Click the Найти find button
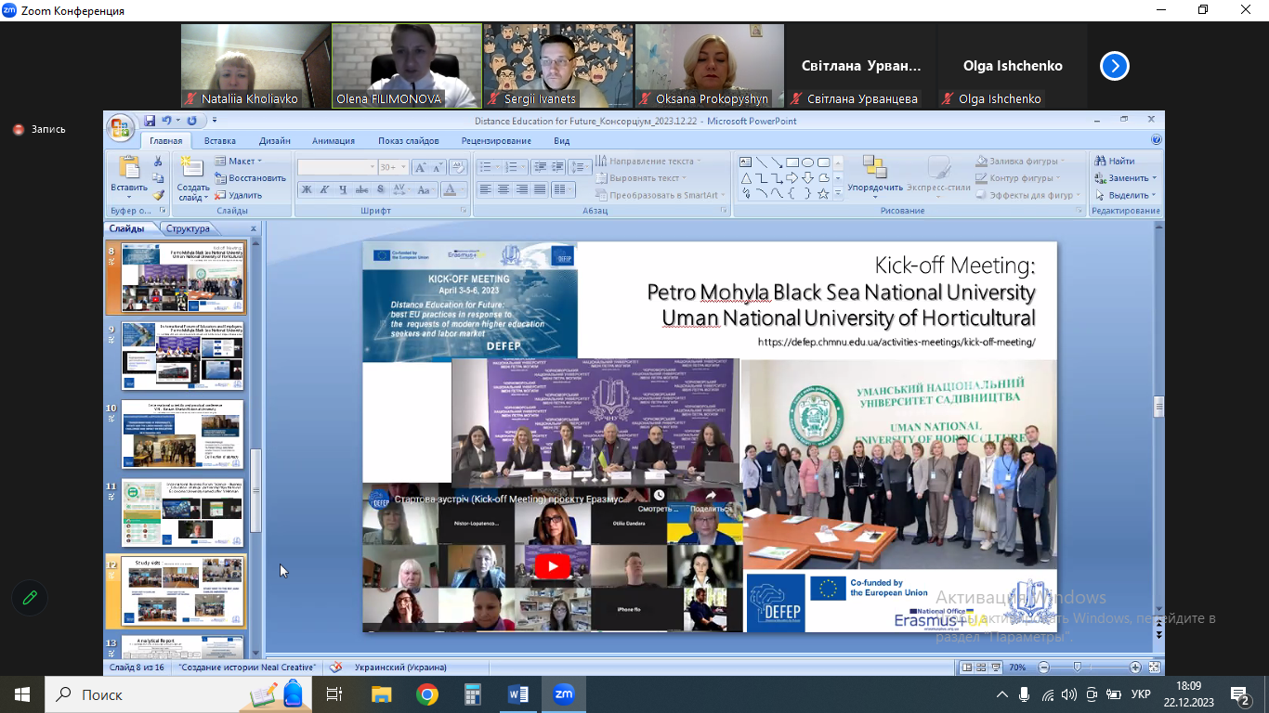The width and height of the screenshot is (1269, 713). tap(1115, 162)
